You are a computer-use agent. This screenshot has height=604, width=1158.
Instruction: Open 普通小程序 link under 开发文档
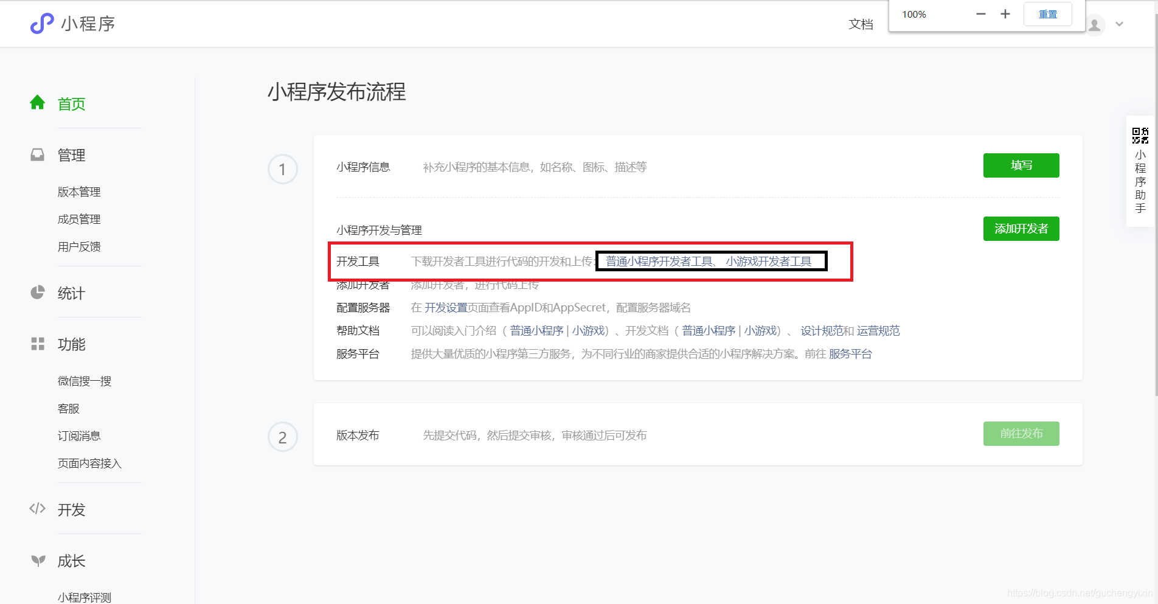tap(709, 331)
